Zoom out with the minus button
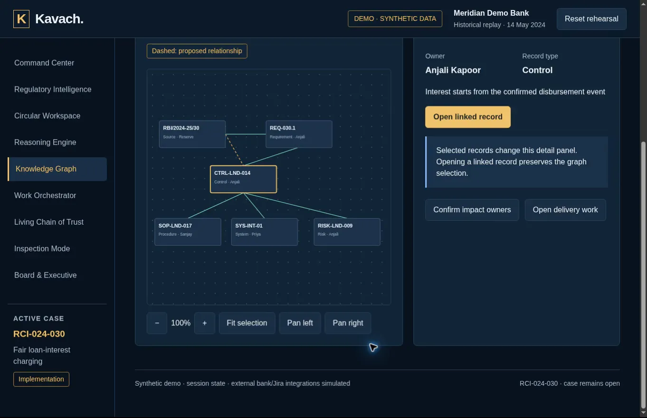 tap(157, 323)
